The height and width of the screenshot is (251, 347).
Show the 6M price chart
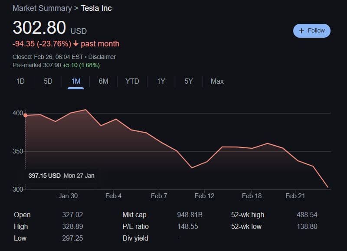pos(103,81)
